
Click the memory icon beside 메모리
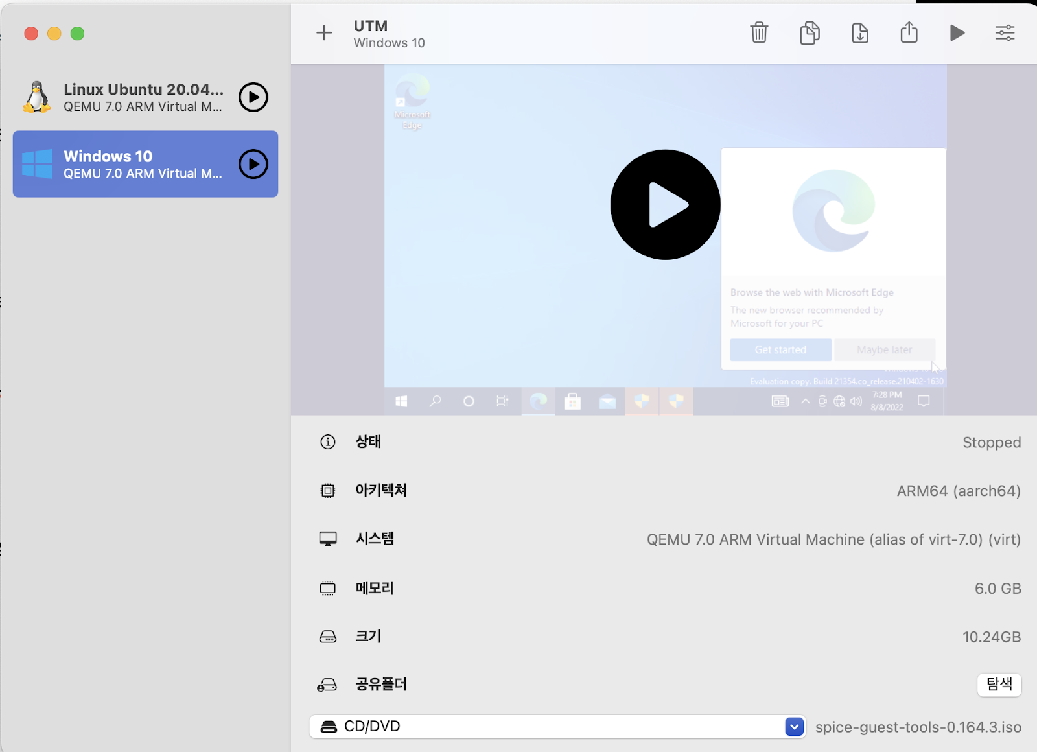coord(328,589)
